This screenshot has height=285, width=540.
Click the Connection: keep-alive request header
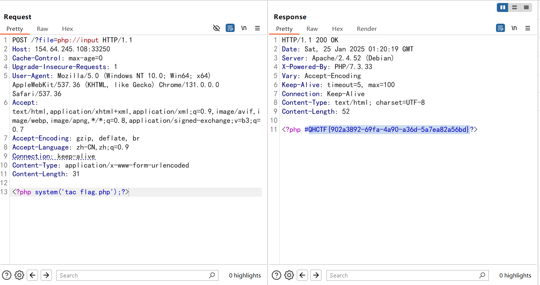click(x=54, y=156)
